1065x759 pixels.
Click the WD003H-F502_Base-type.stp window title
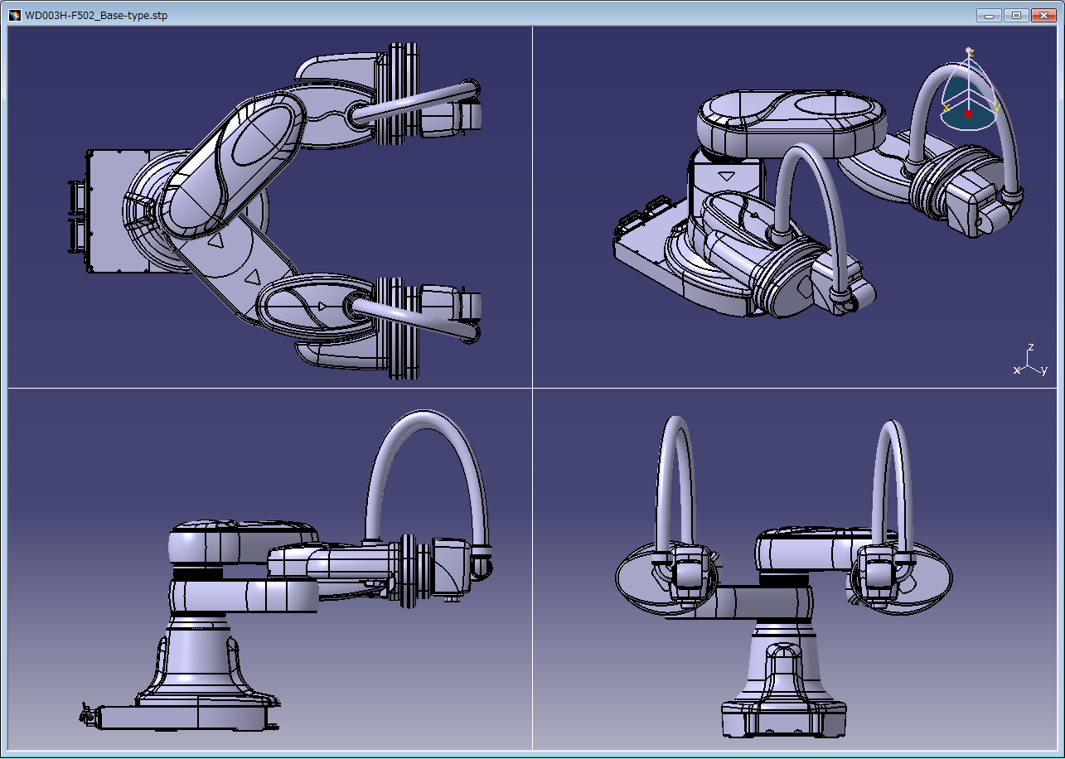96,15
